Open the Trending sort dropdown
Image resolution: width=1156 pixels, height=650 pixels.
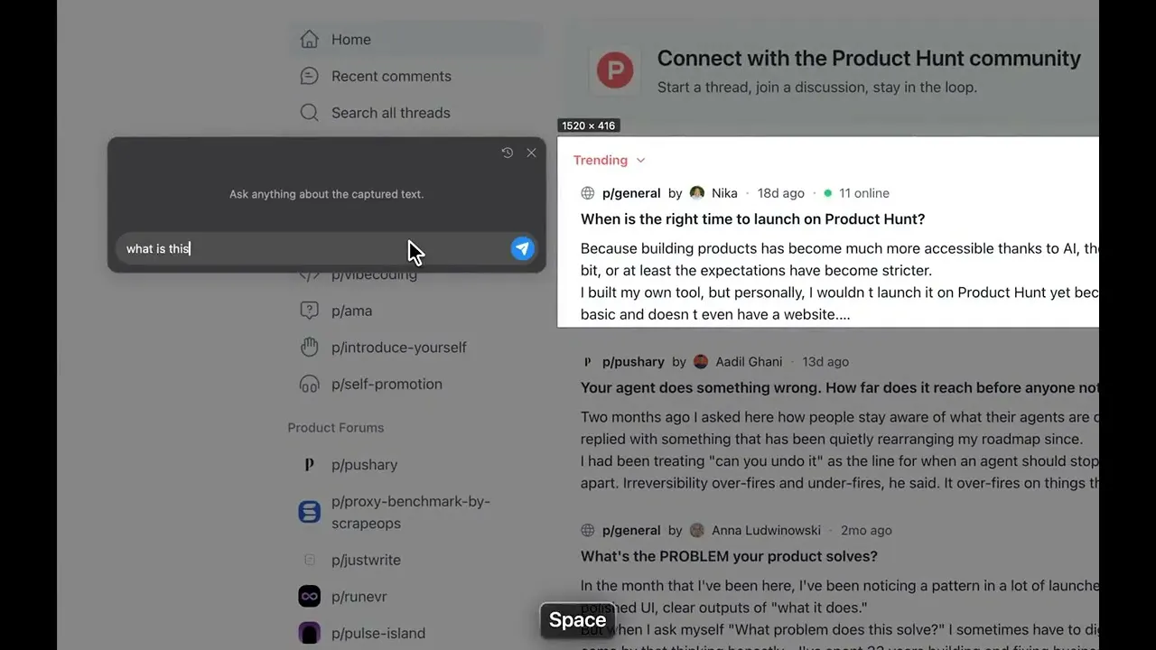tap(610, 160)
